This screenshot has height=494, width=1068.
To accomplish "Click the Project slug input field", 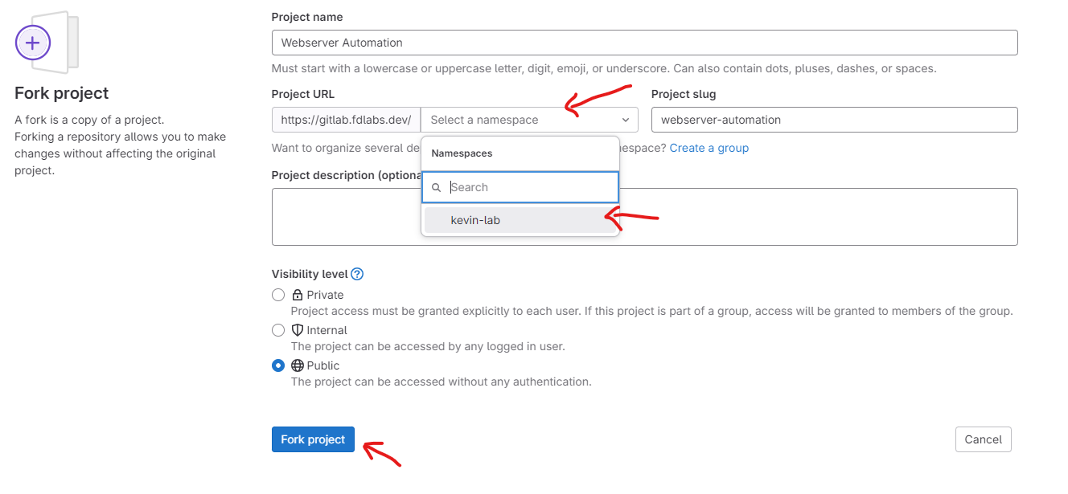I will pos(834,120).
